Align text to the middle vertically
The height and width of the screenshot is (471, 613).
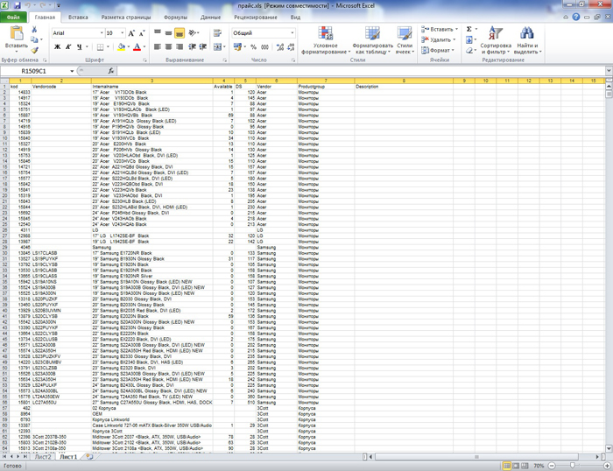(168, 33)
